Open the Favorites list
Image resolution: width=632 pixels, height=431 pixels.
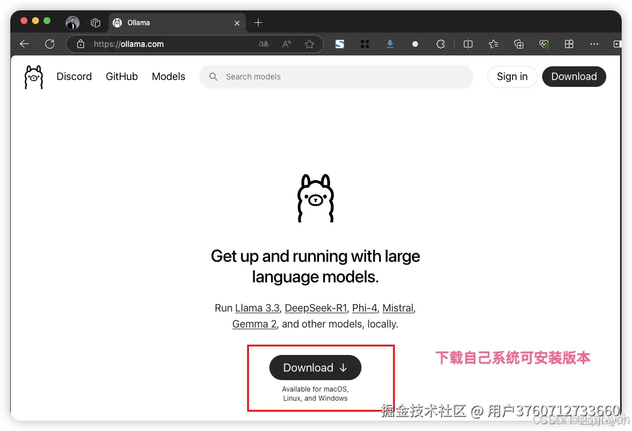pyautogui.click(x=494, y=44)
